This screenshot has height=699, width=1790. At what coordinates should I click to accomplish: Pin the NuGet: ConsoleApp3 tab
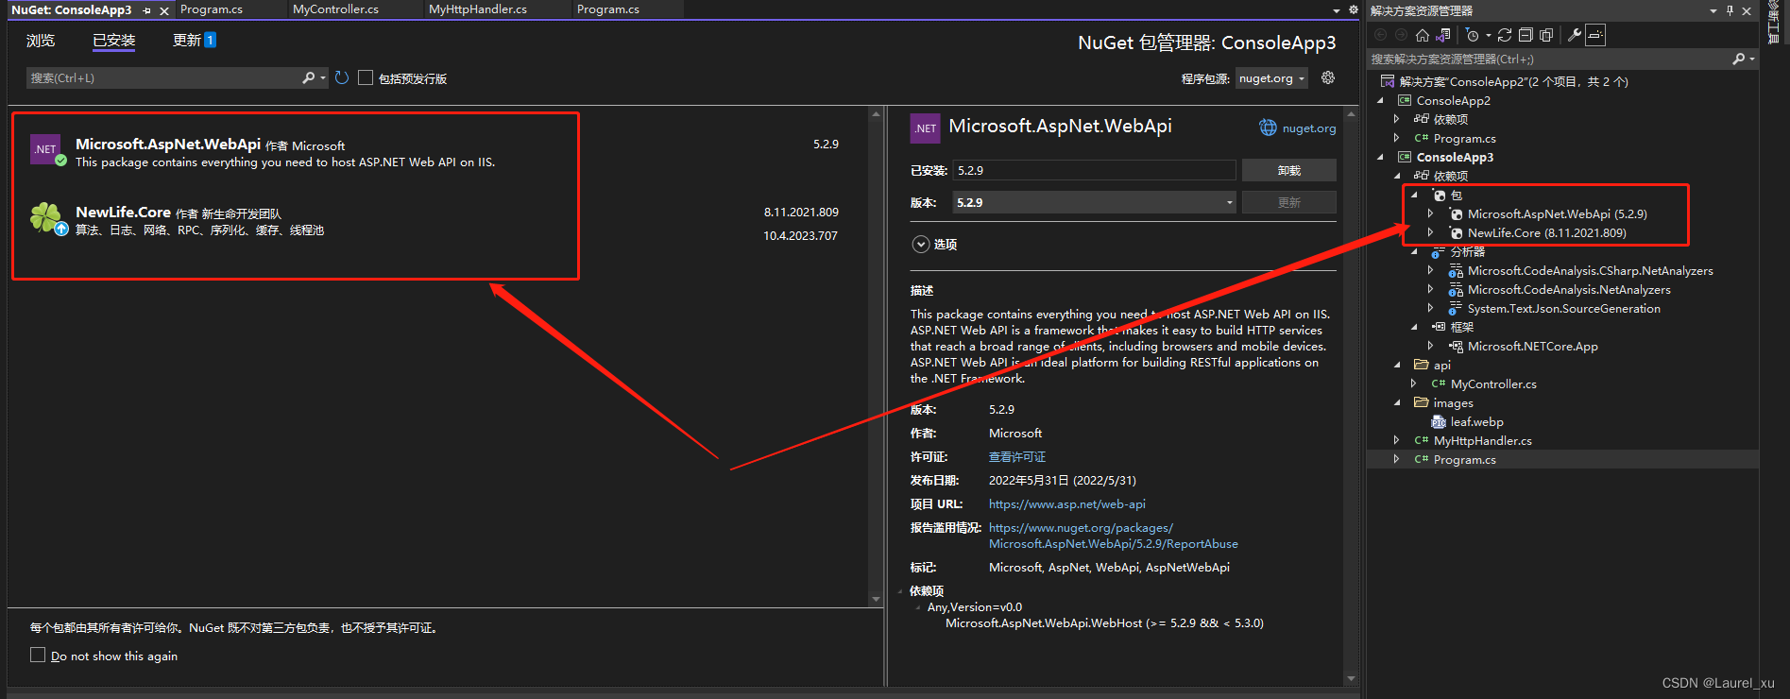click(x=146, y=10)
